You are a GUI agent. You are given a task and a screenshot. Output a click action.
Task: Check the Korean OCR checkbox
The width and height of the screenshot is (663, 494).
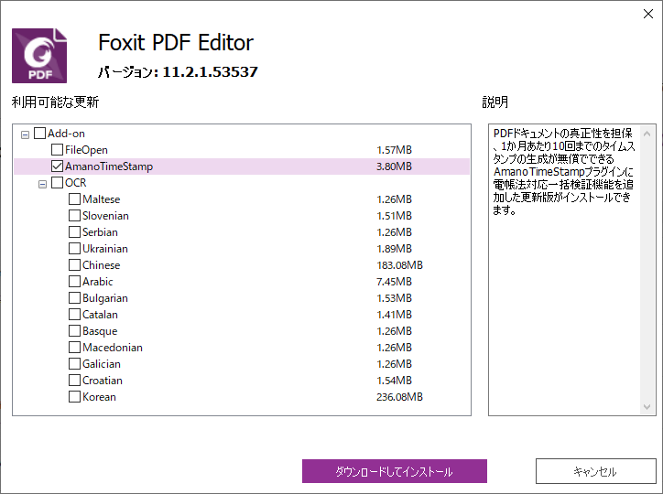click(x=74, y=397)
